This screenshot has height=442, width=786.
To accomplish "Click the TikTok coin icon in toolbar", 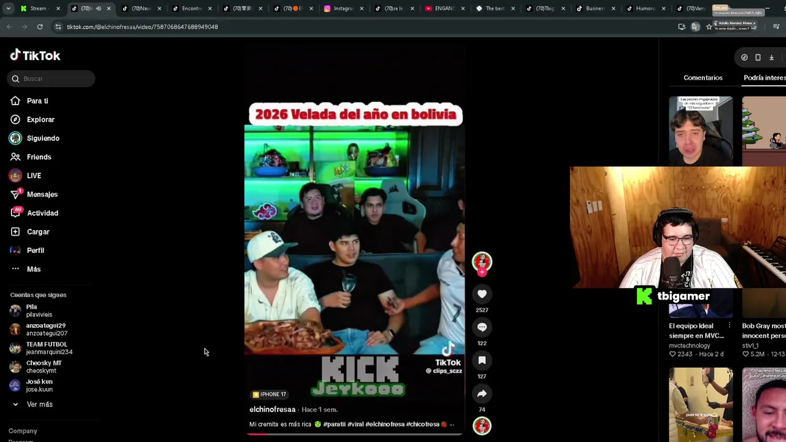I will point(744,58).
